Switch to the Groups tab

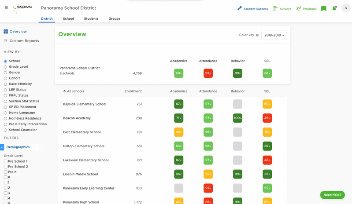tap(114, 18)
